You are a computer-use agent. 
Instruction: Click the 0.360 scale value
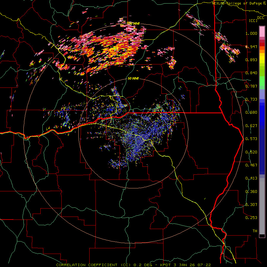pos(251,192)
